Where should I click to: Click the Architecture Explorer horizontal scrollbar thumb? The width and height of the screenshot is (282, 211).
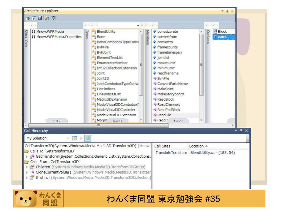click(x=99, y=125)
